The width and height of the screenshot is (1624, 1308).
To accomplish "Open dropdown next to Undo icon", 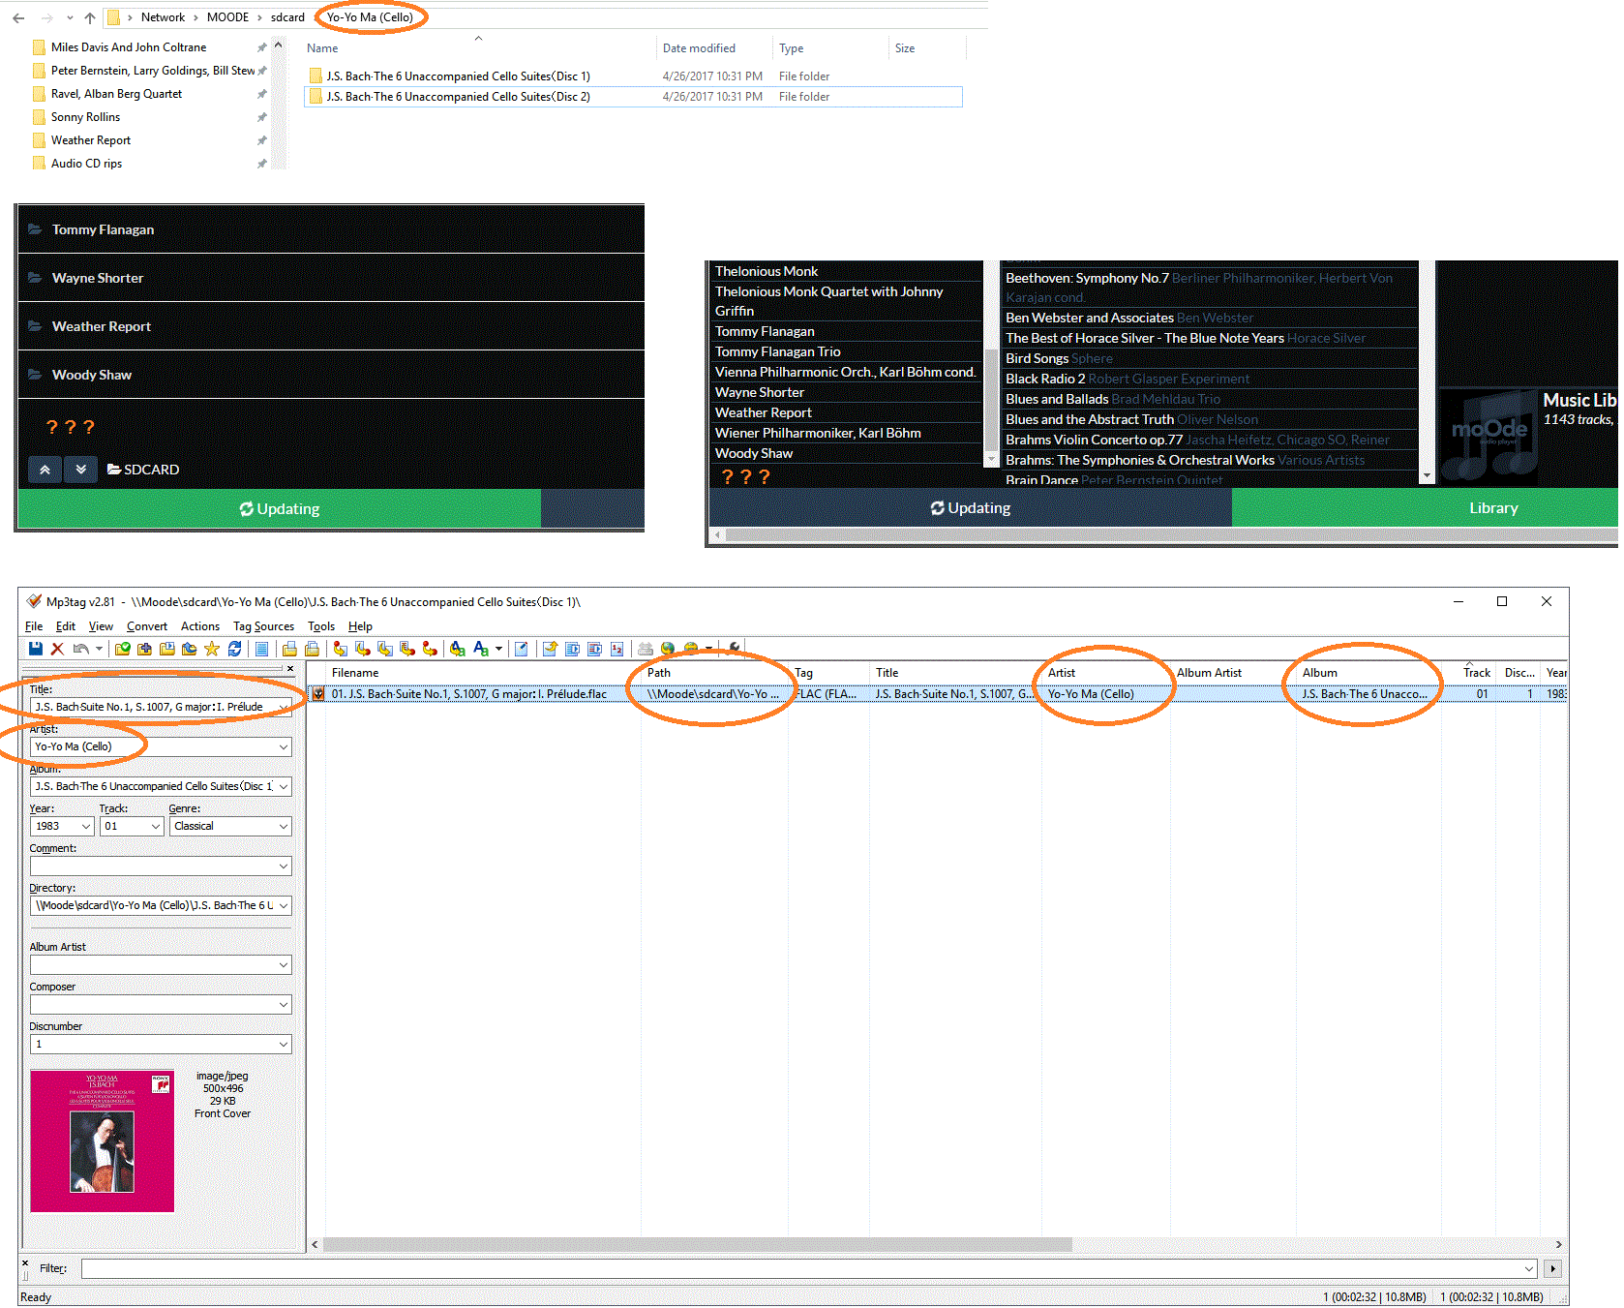I will [x=99, y=649].
